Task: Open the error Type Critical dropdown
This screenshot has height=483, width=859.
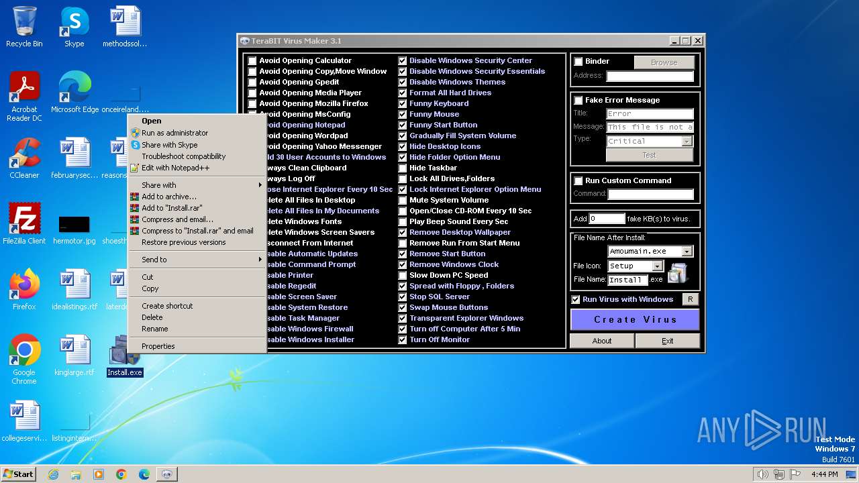Action: pos(687,142)
